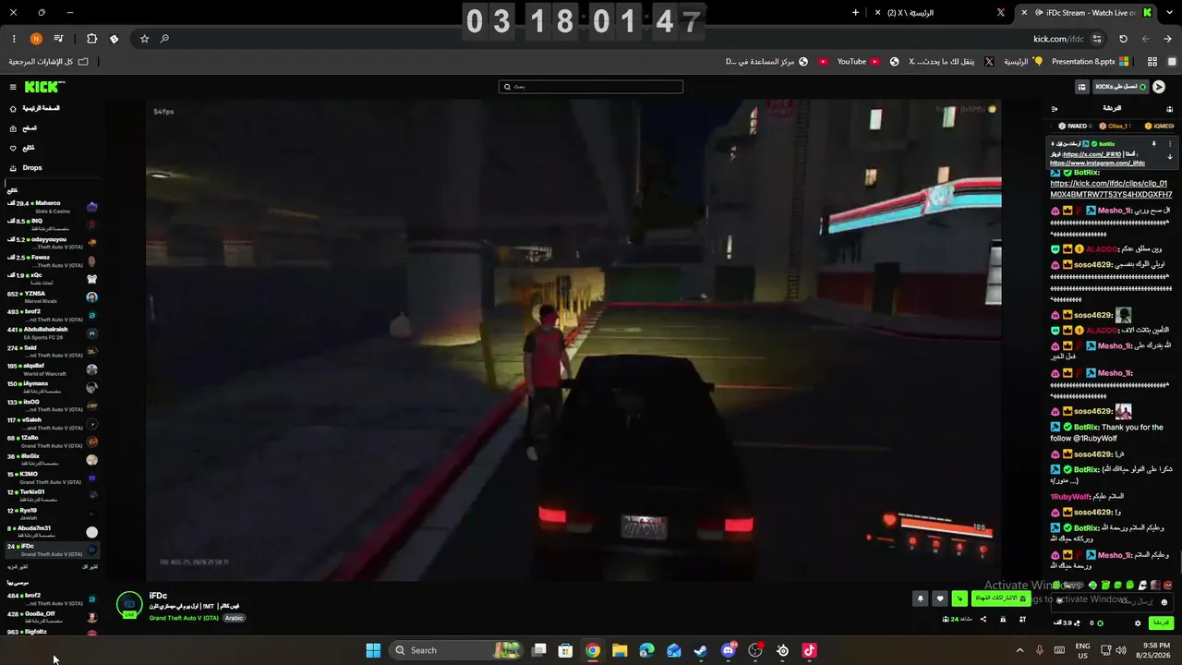The image size is (1182, 665).
Task: Open a new browser tab
Action: click(855, 13)
